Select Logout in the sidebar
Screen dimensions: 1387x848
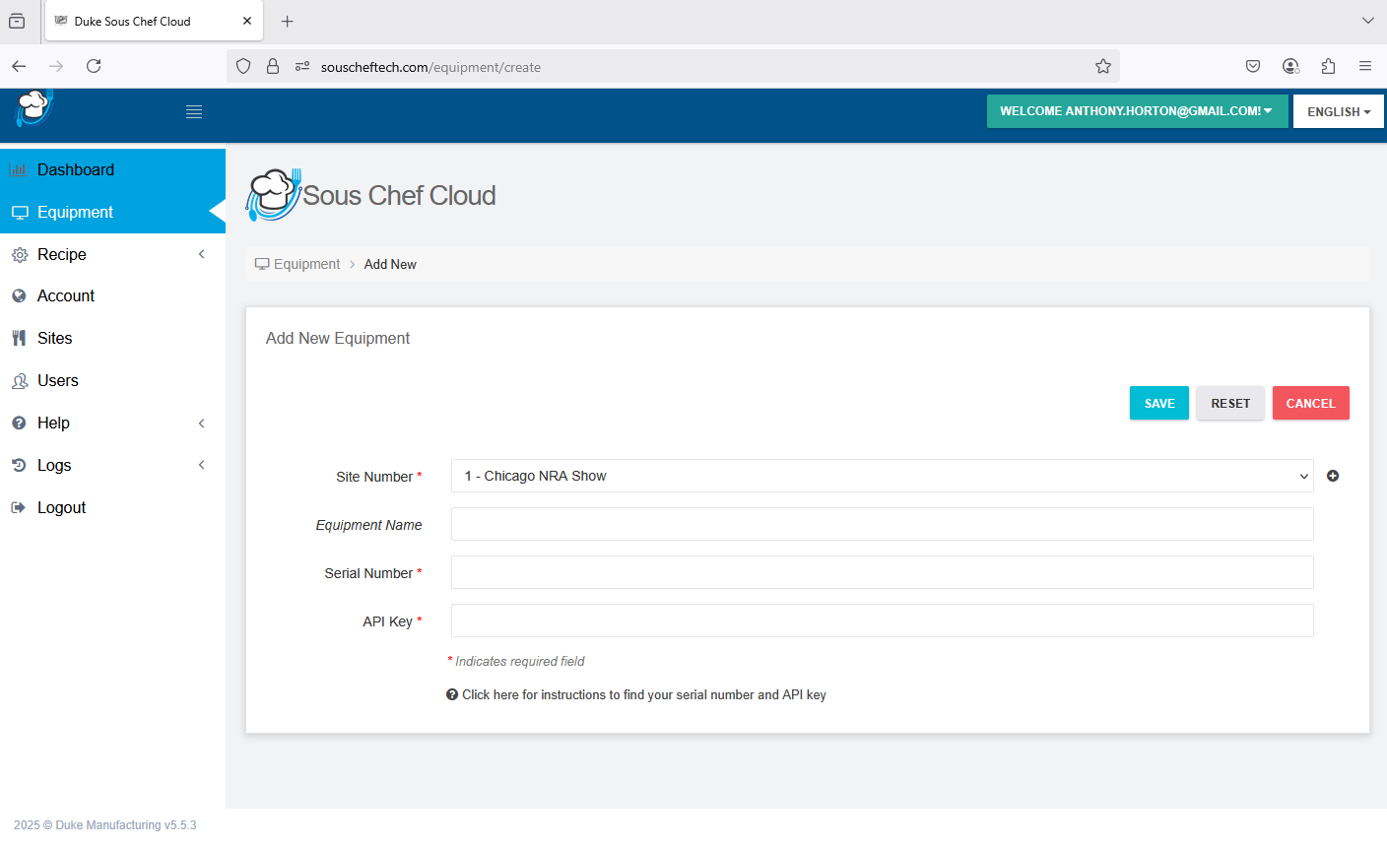click(112, 507)
